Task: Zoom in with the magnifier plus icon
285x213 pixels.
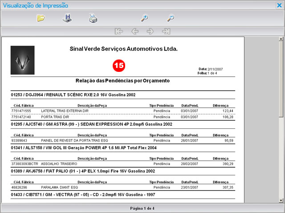Action: tap(144, 18)
